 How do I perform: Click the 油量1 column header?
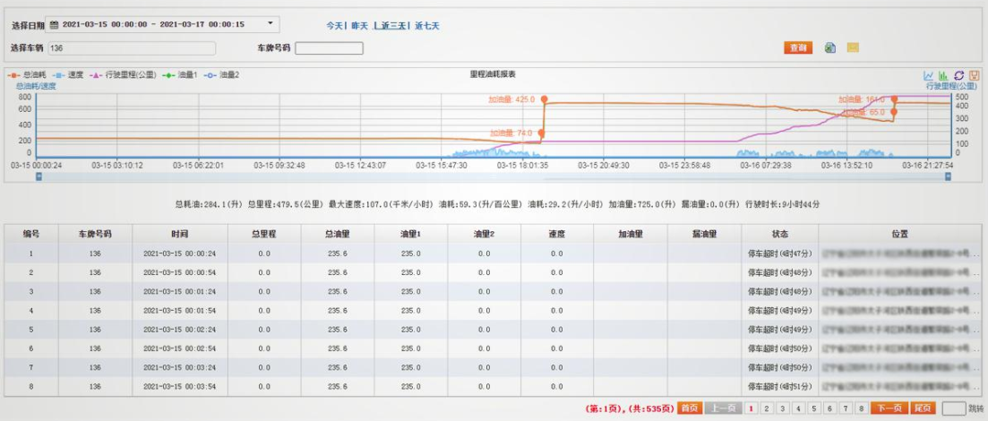[411, 234]
